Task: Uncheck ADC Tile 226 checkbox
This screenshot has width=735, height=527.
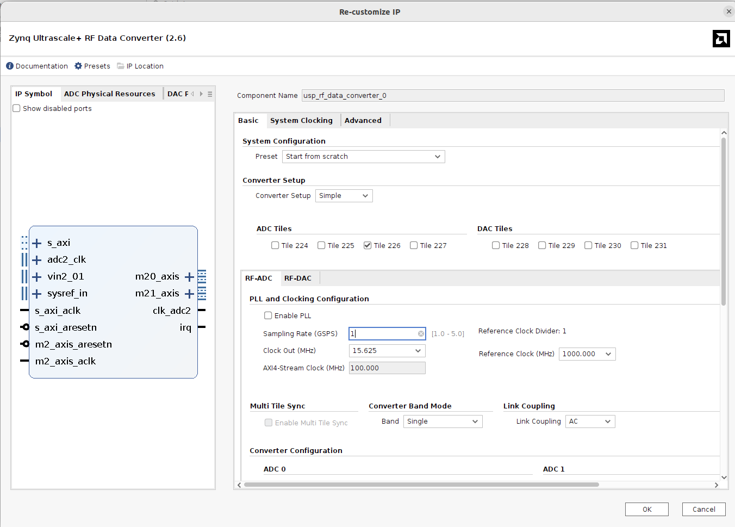Action: (x=367, y=245)
